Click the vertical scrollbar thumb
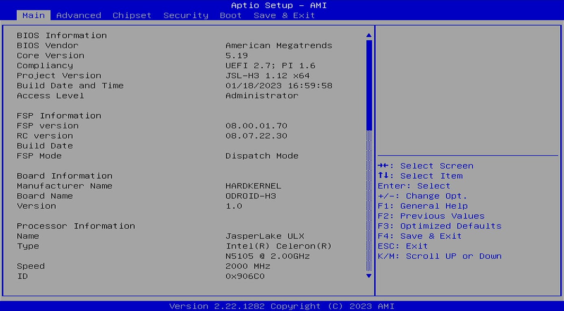Image resolution: width=564 pixels, height=311 pixels. pyautogui.click(x=369, y=84)
